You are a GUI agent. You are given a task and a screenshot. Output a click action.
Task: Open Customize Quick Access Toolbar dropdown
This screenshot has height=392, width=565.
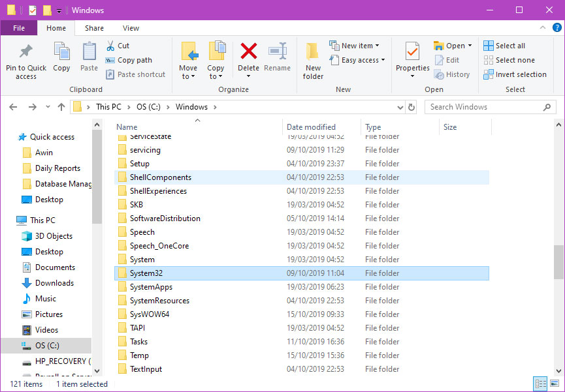(x=59, y=11)
